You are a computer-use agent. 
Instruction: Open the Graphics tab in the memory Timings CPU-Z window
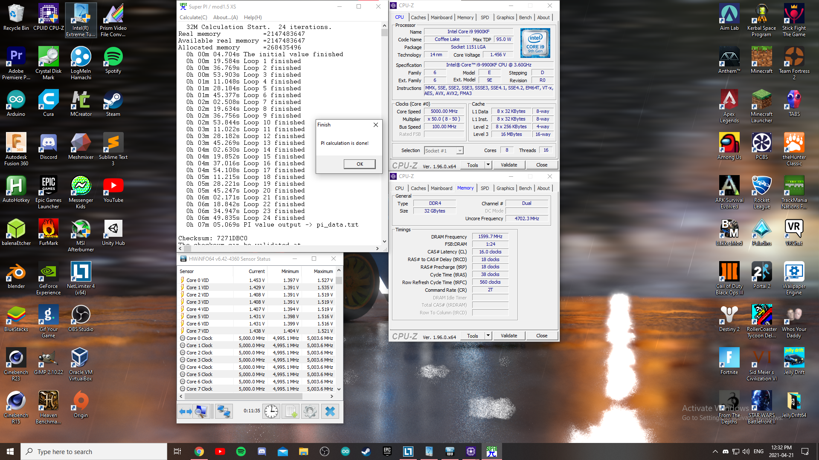[x=505, y=188]
